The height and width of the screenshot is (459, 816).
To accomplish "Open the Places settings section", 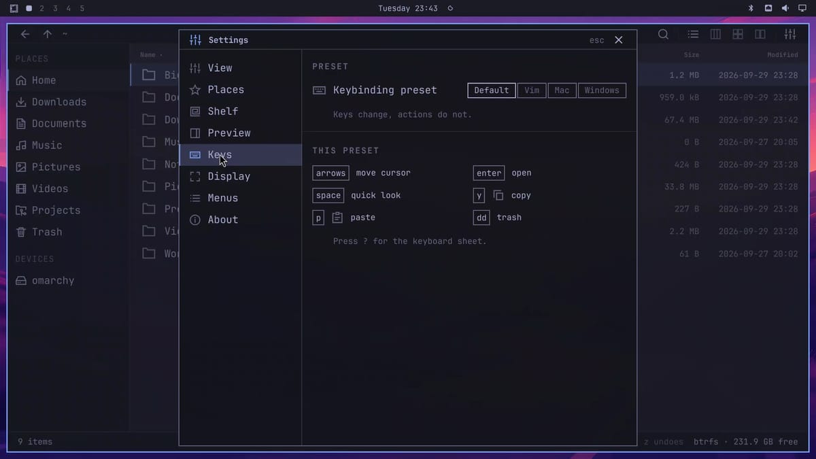I will point(241,90).
